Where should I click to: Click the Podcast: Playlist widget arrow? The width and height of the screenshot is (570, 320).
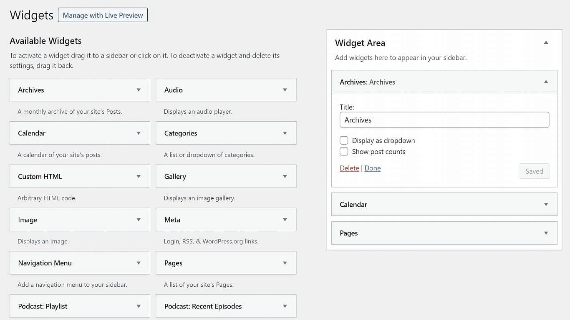(x=139, y=306)
